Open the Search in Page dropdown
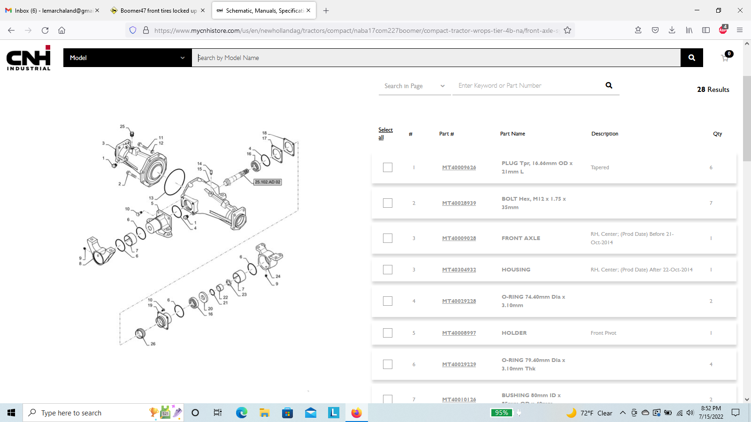The image size is (751, 422). click(x=414, y=86)
